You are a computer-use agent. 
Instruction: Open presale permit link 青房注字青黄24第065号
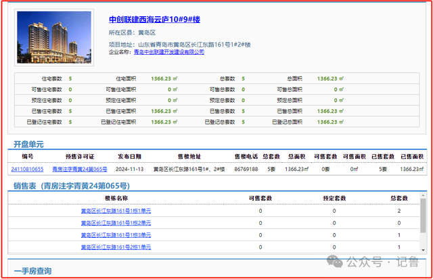[x=80, y=170]
